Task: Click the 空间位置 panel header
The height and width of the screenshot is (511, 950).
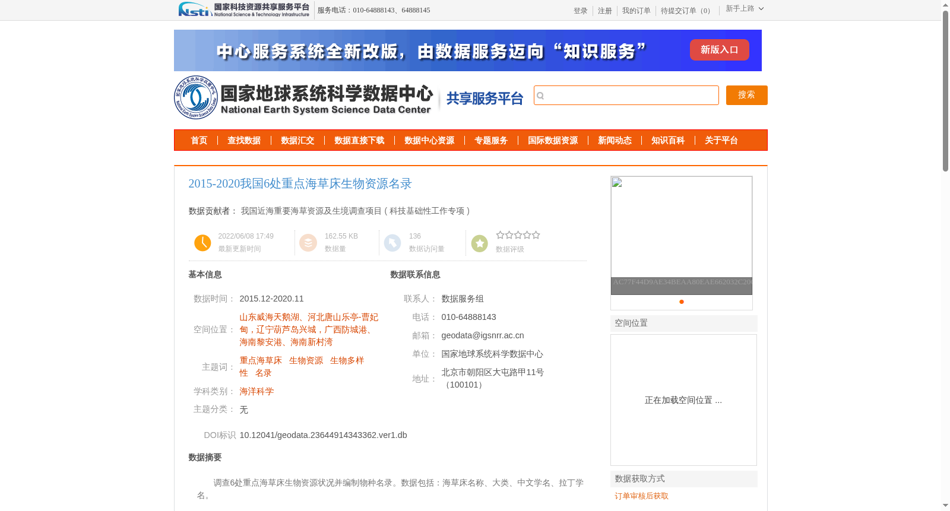Action: tap(684, 323)
